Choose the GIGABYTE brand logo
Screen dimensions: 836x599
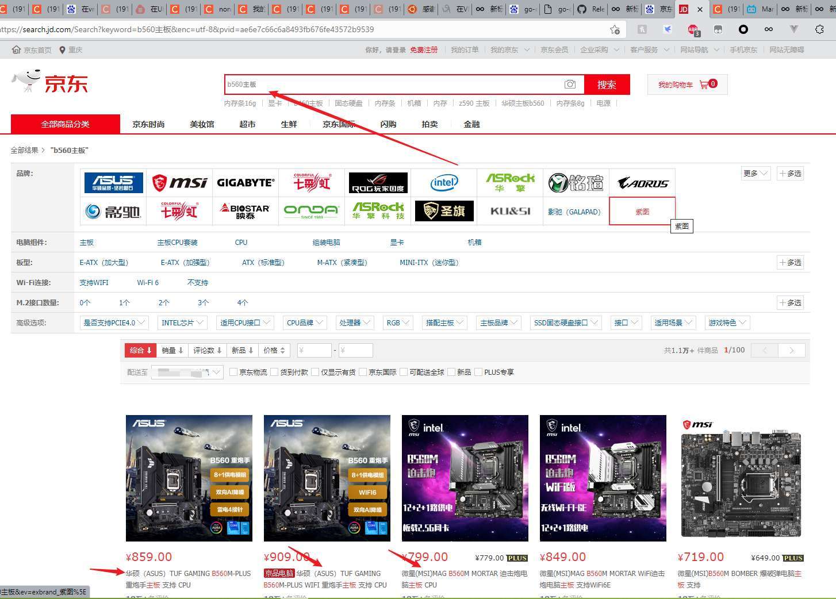[x=246, y=183]
